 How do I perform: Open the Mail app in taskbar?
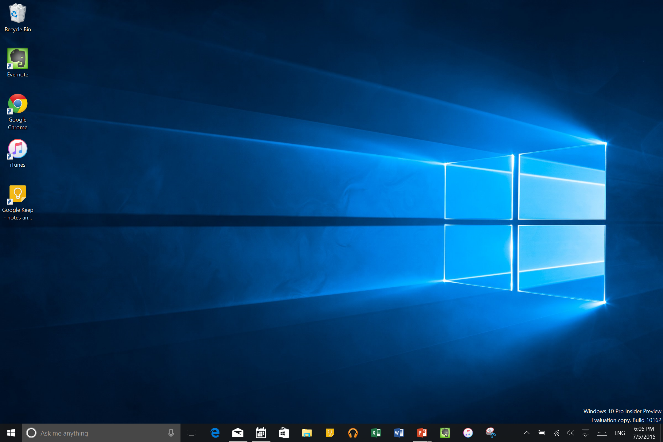[238, 433]
